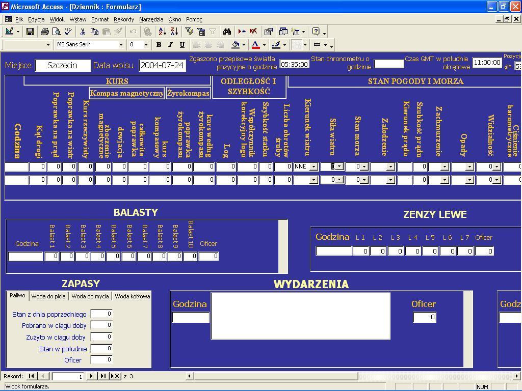The image size is (522, 391).
Task: Toggle Italic formatting
Action: click(170, 45)
